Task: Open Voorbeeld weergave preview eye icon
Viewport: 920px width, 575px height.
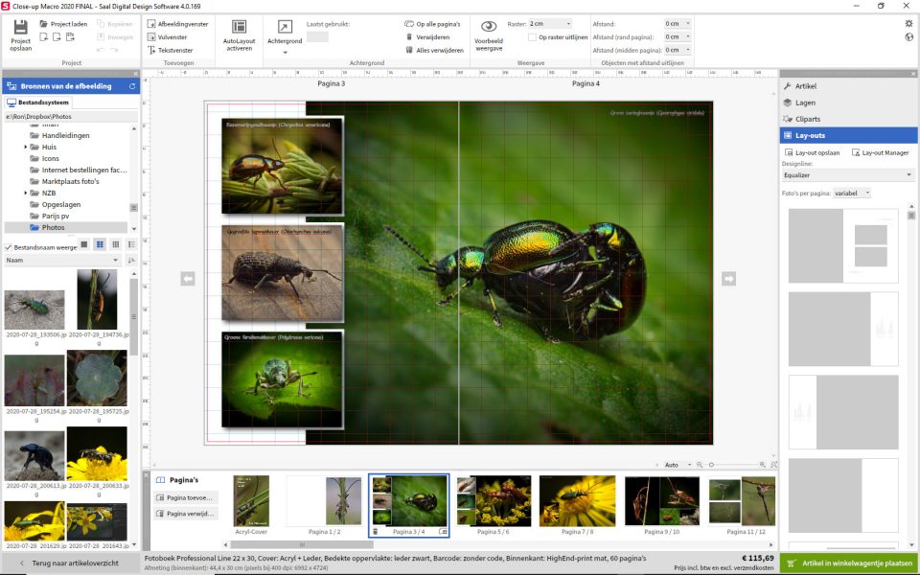Action: pyautogui.click(x=489, y=27)
